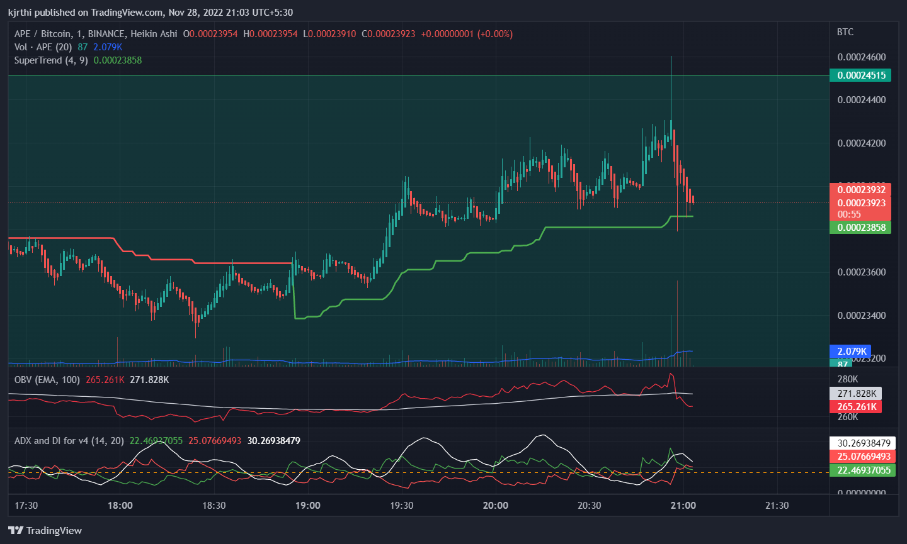907x544 pixels.
Task: Click the candle open value O0.00023954 in the header
Action: (x=210, y=34)
